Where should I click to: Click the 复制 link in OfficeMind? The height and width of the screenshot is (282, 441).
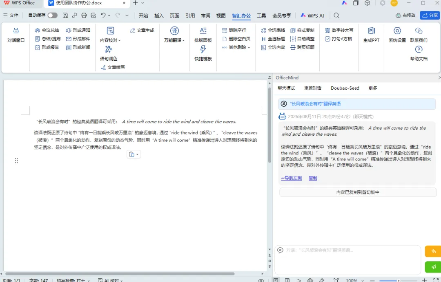(313, 178)
